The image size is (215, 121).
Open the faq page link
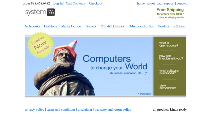click(x=159, y=3)
